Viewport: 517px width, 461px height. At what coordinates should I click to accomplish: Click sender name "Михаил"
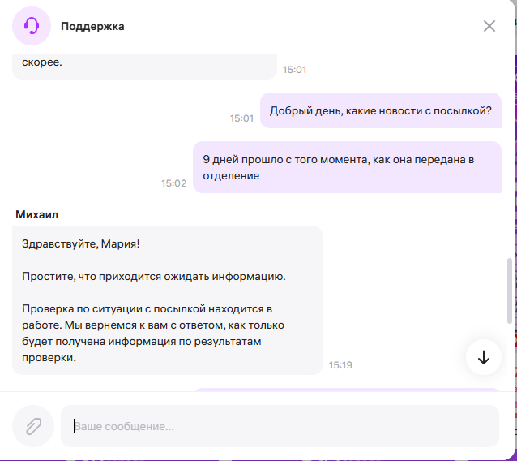tap(37, 214)
